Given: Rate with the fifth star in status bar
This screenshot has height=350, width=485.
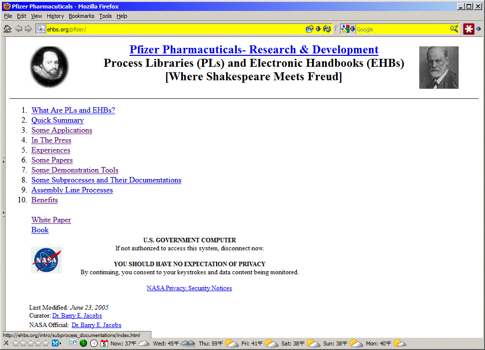Looking at the screenshot, I should pyautogui.click(x=46, y=343).
